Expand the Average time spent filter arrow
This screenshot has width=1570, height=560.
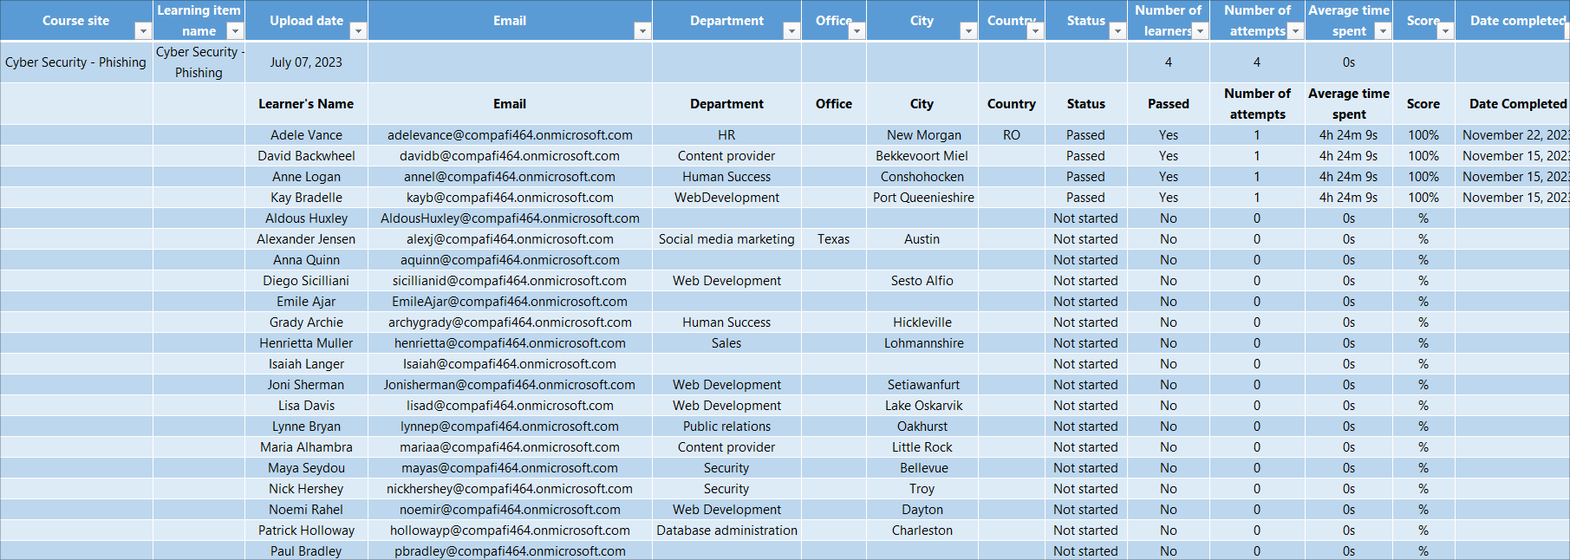pos(1383,31)
